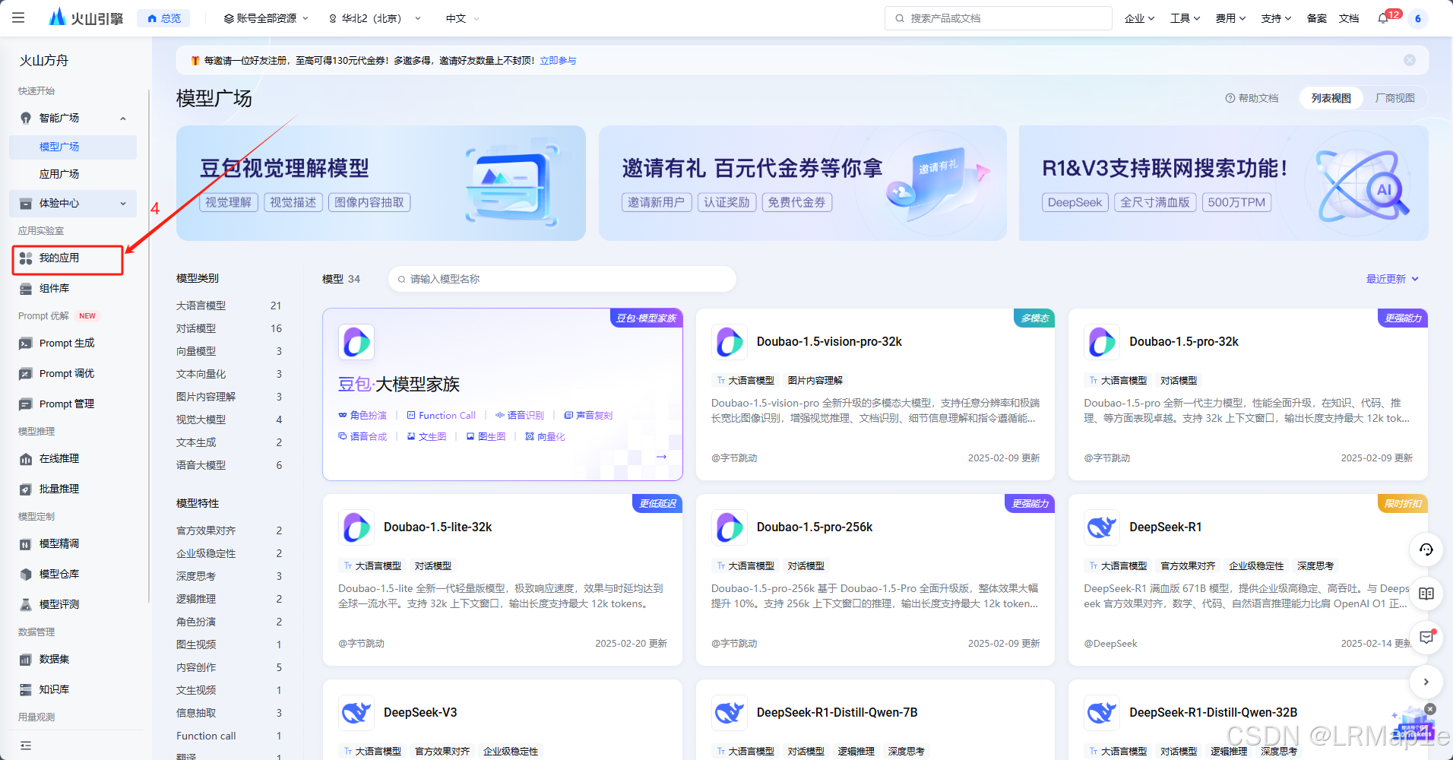Switch to 列表视图 view
Screen dimensions: 1453x760
point(1331,98)
